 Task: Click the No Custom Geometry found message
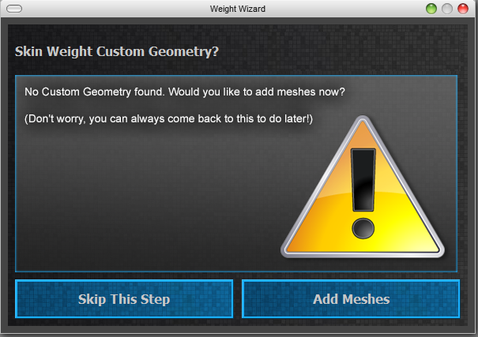(x=184, y=92)
